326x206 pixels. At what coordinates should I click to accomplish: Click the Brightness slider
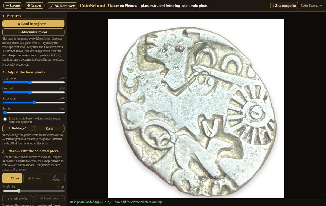coord(33,83)
